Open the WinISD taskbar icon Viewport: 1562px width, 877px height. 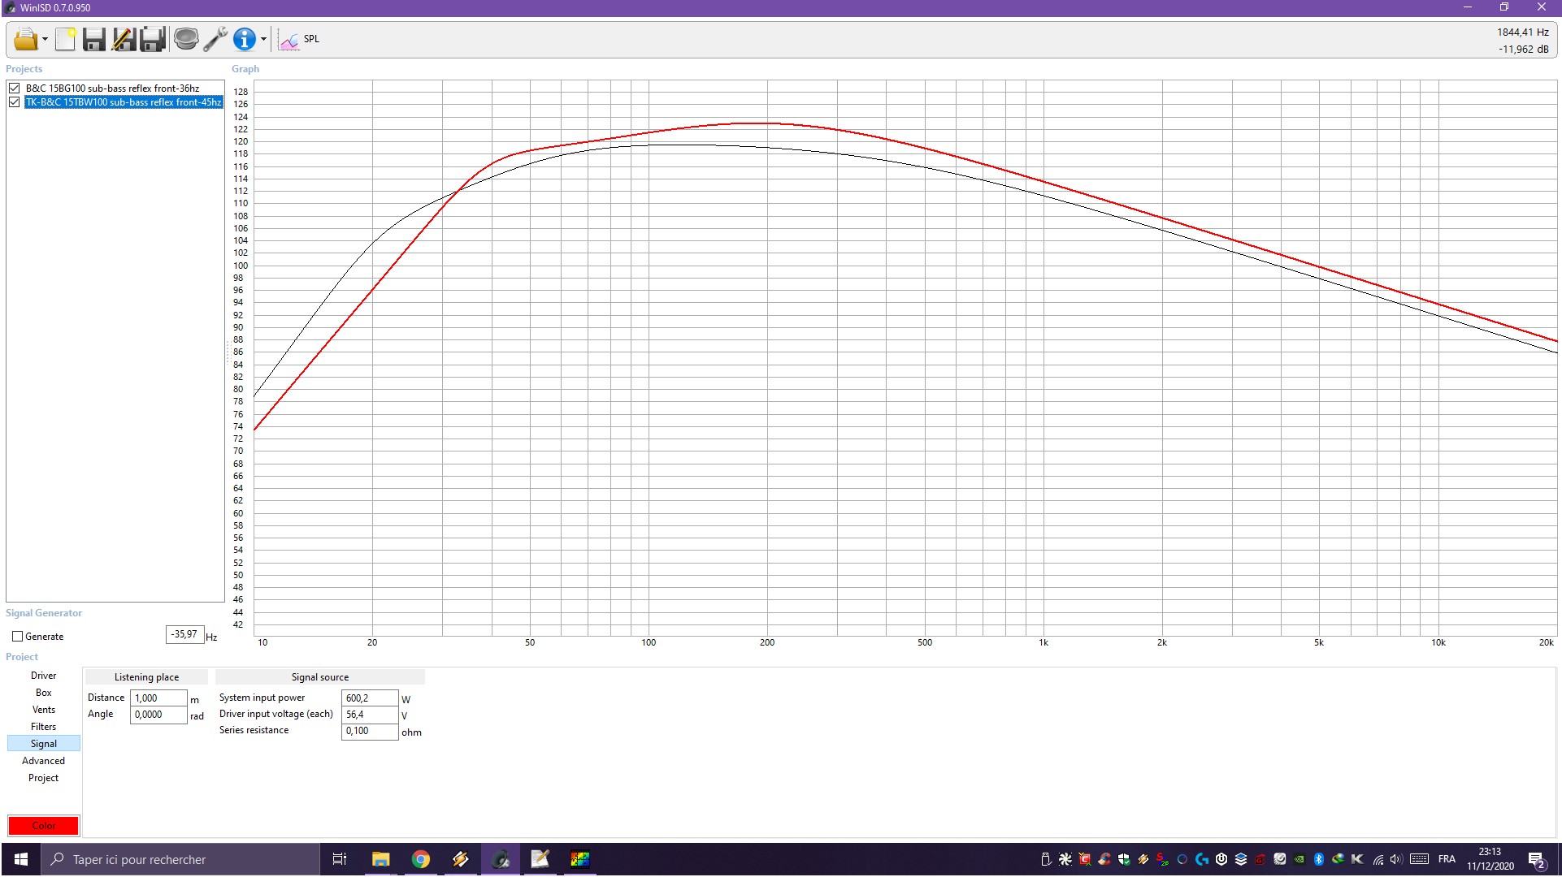point(500,859)
